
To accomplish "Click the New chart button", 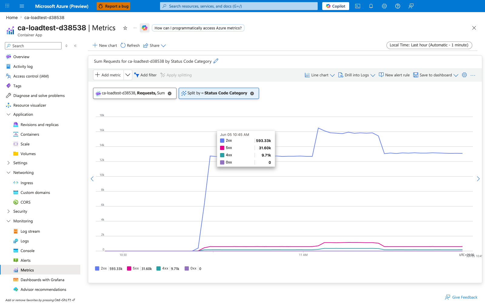I will click(105, 45).
